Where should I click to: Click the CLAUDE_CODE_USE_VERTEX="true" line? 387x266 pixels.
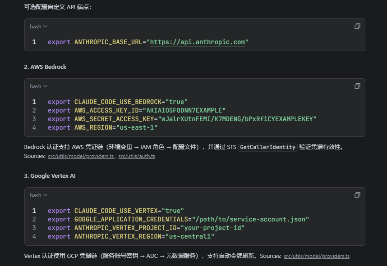pyautogui.click(x=116, y=211)
